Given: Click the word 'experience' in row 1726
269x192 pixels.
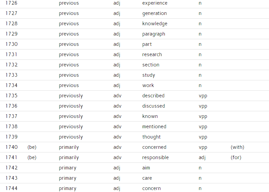Looking at the screenshot, I should [x=155, y=3].
